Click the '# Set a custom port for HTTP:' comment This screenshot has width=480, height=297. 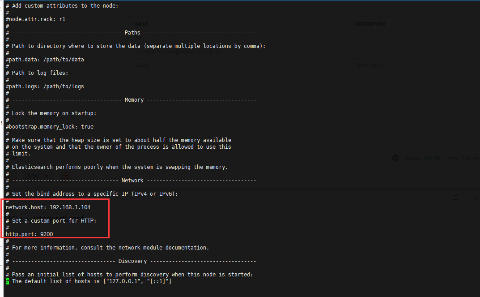51,221
